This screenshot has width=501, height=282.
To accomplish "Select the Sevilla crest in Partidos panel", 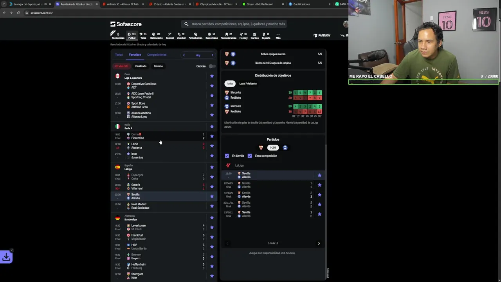I will (261, 148).
